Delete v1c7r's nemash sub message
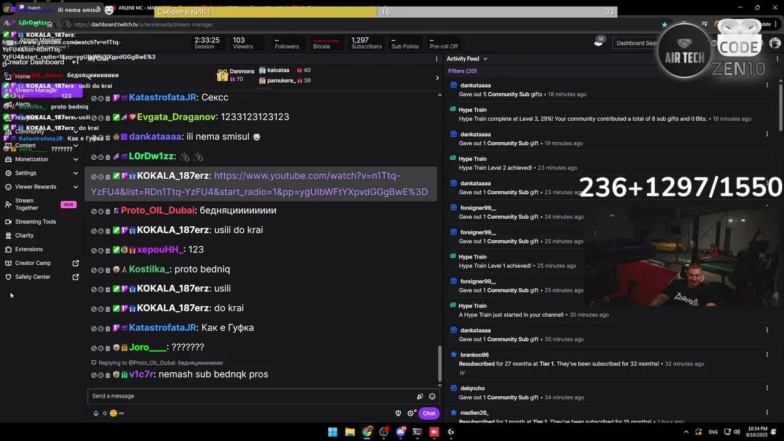Screen dimensions: 784x441 (108, 375)
